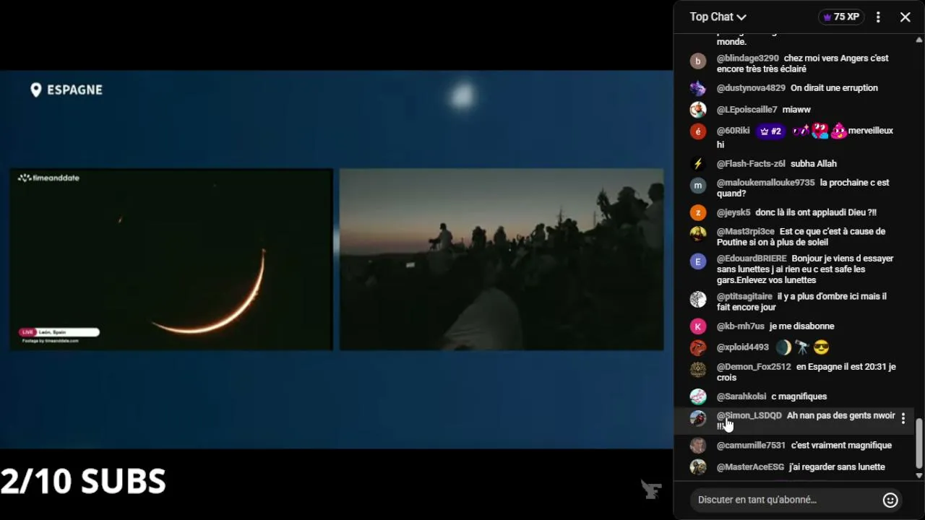Click username @jeysk5

(733, 213)
